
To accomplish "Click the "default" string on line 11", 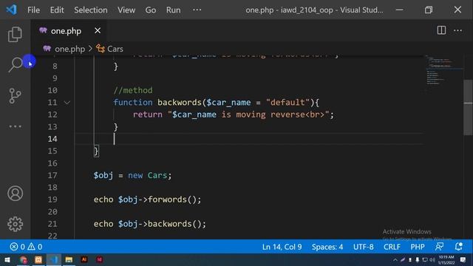I will click(287, 102).
